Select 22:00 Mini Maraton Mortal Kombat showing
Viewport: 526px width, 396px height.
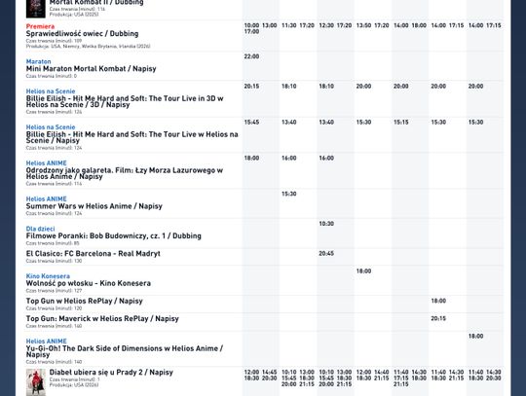tap(251, 56)
